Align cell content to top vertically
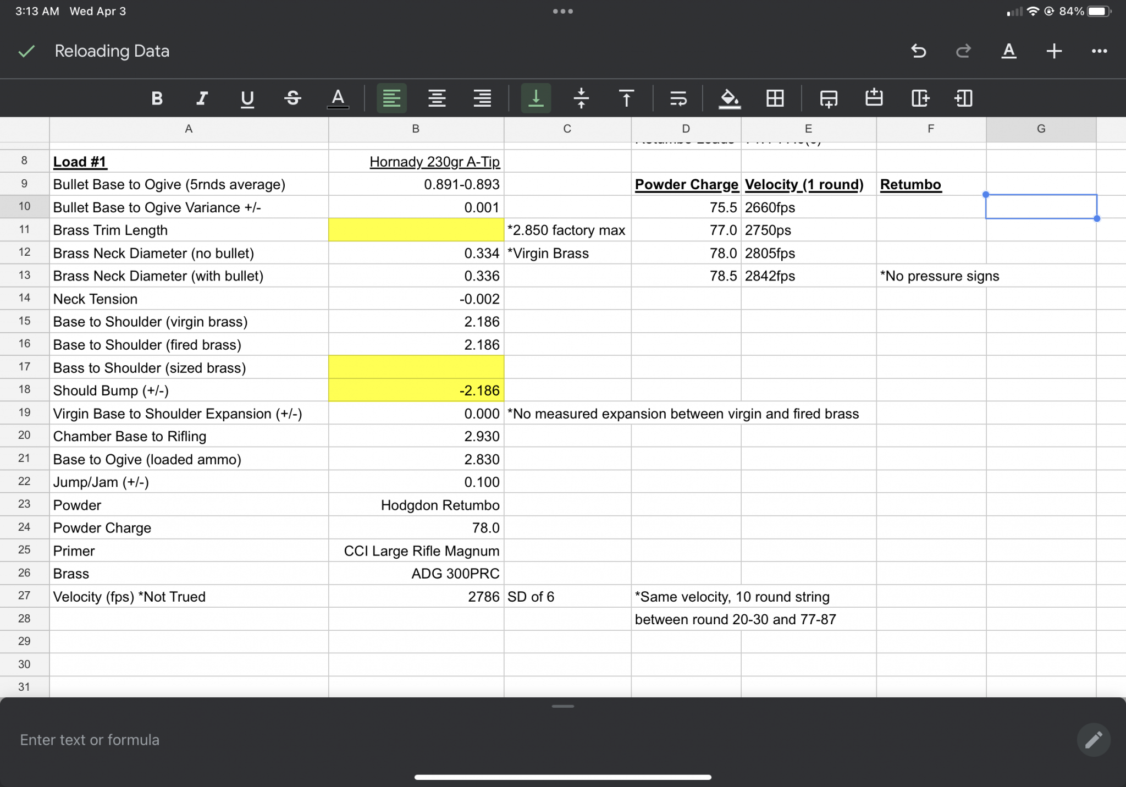This screenshot has width=1126, height=787. point(626,98)
